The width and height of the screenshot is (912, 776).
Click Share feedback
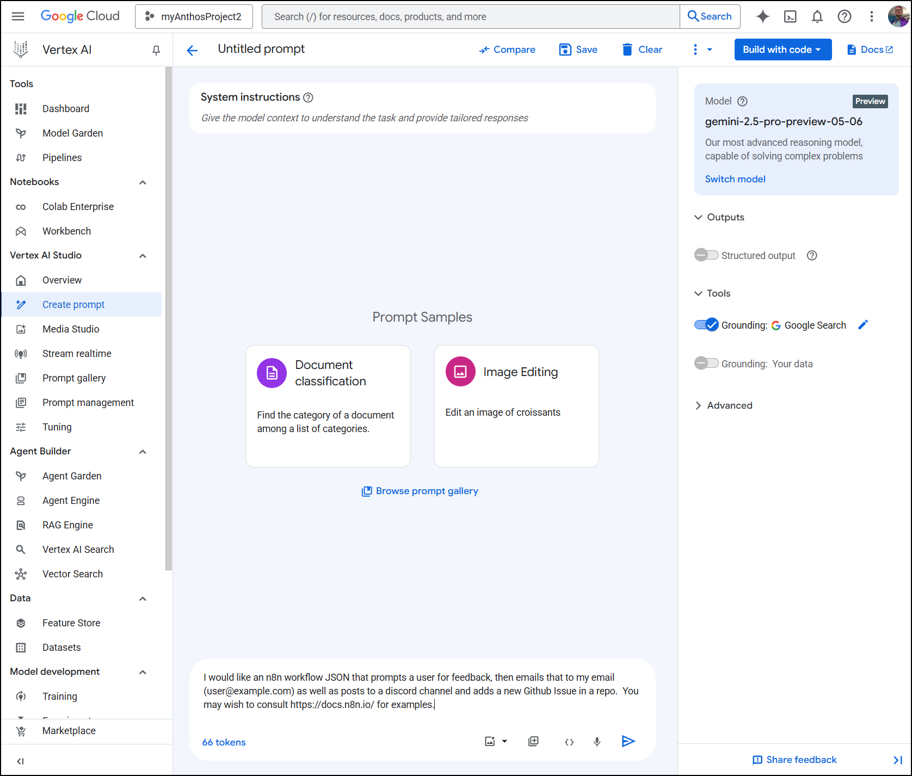[x=795, y=760]
